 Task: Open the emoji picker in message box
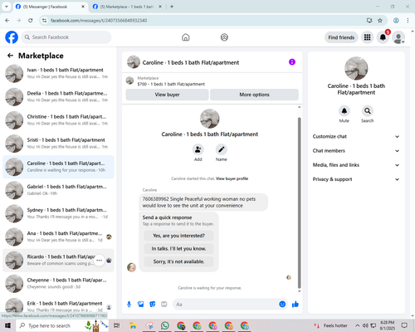tap(282, 305)
